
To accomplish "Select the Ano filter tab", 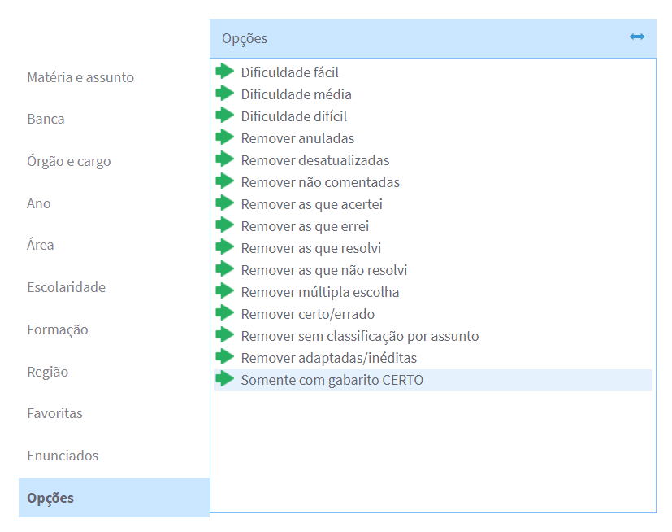I will (x=39, y=203).
